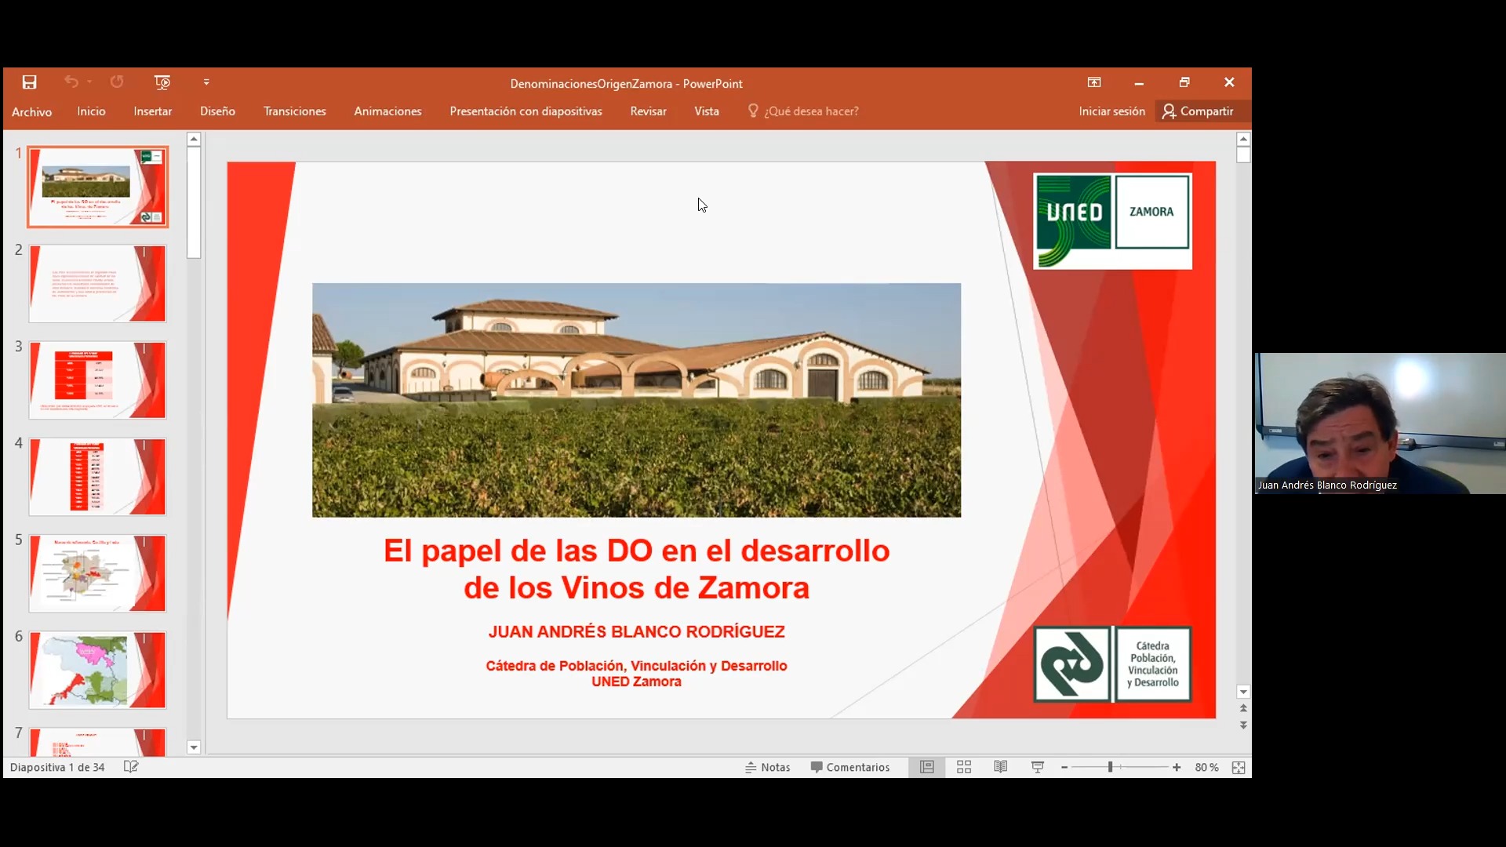The width and height of the screenshot is (1506, 847).
Task: Click the Save icon in title bar
Action: (29, 82)
